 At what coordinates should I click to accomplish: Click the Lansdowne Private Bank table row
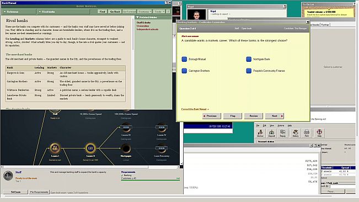(x=66, y=97)
